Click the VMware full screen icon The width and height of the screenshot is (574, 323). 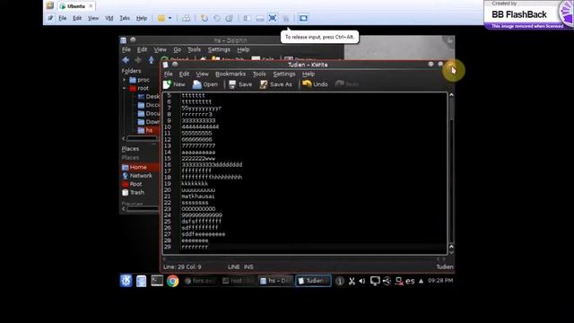pos(273,18)
